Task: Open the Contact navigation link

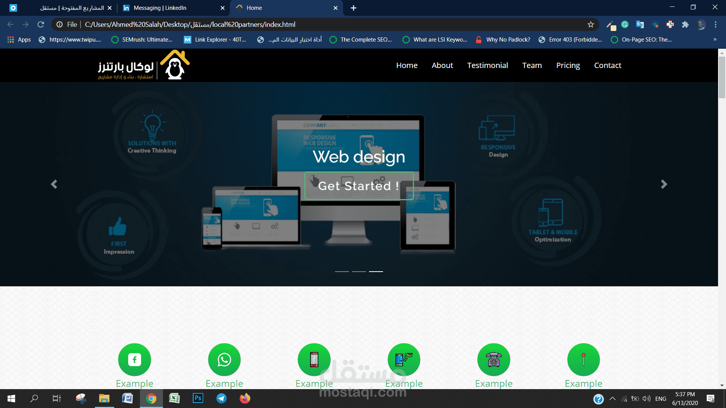Action: click(x=607, y=65)
